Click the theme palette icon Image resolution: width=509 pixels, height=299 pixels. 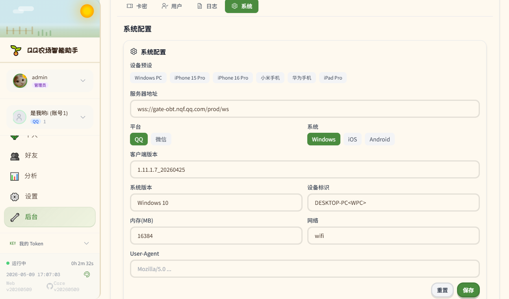(87, 274)
